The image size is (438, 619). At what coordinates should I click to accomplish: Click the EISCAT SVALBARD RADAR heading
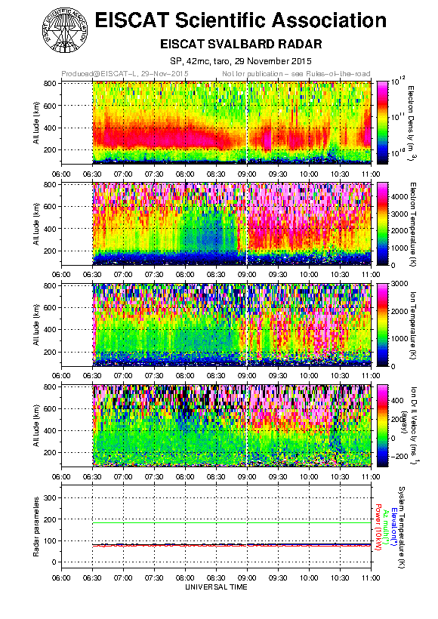point(241,44)
